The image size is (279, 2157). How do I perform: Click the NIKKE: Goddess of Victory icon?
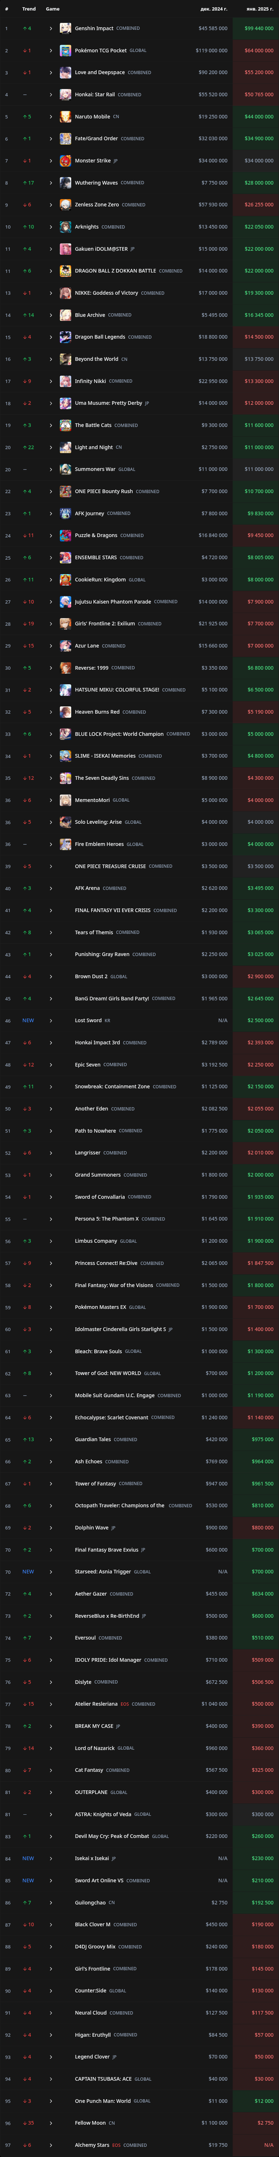(x=65, y=293)
